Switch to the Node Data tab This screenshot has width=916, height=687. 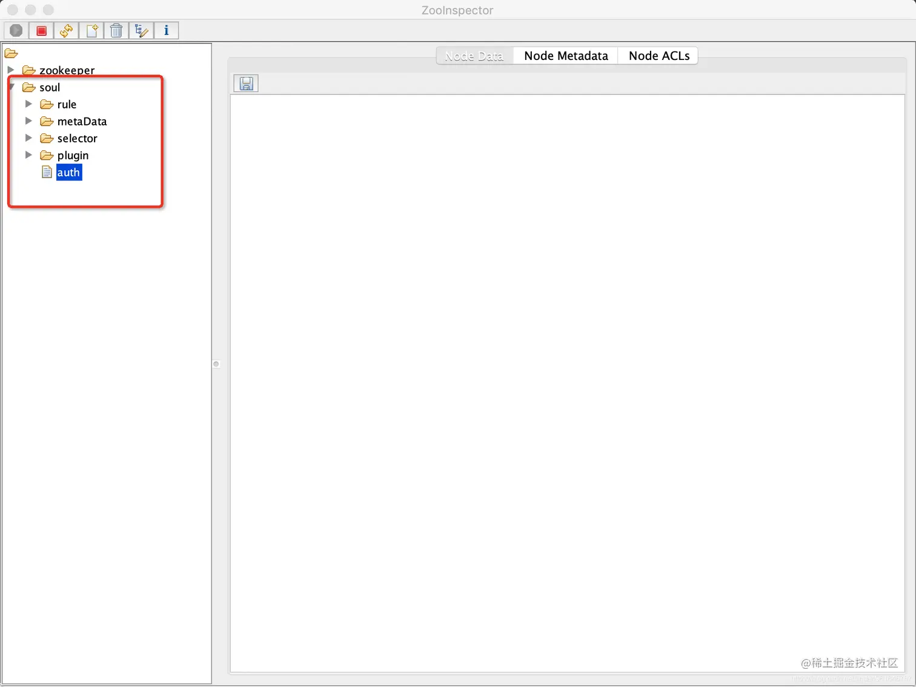pos(474,56)
